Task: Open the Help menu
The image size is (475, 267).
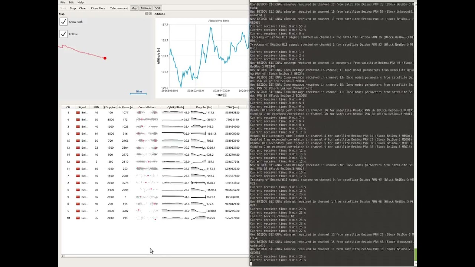Action: tap(81, 2)
